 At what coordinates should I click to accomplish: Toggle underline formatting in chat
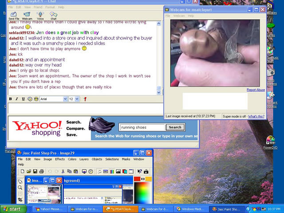point(23,99)
